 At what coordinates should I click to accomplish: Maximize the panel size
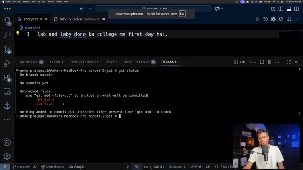point(288,62)
